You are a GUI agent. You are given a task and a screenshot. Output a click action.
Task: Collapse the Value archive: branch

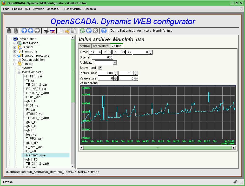pos(19,72)
